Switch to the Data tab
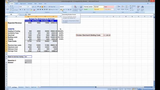 point(35,4)
